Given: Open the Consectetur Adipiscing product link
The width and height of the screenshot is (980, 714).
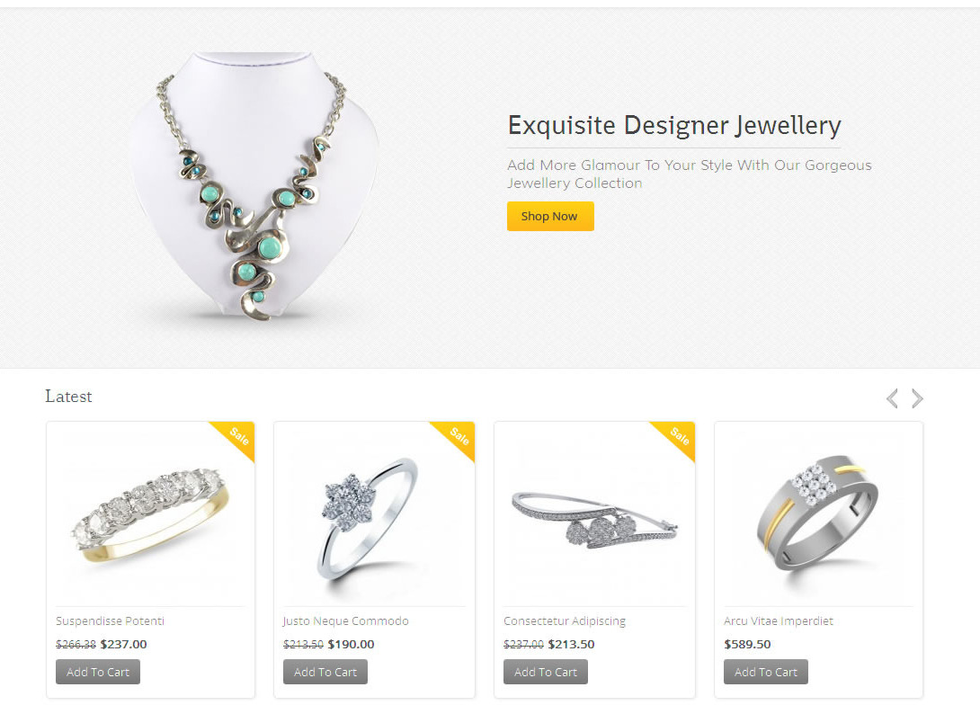Looking at the screenshot, I should click(x=565, y=620).
